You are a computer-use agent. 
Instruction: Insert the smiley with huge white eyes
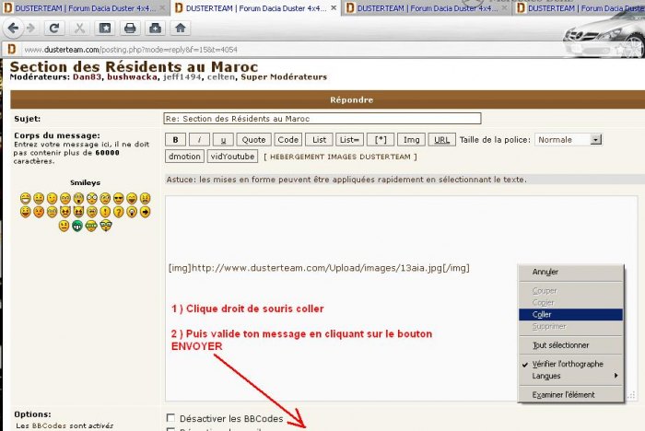click(x=92, y=199)
